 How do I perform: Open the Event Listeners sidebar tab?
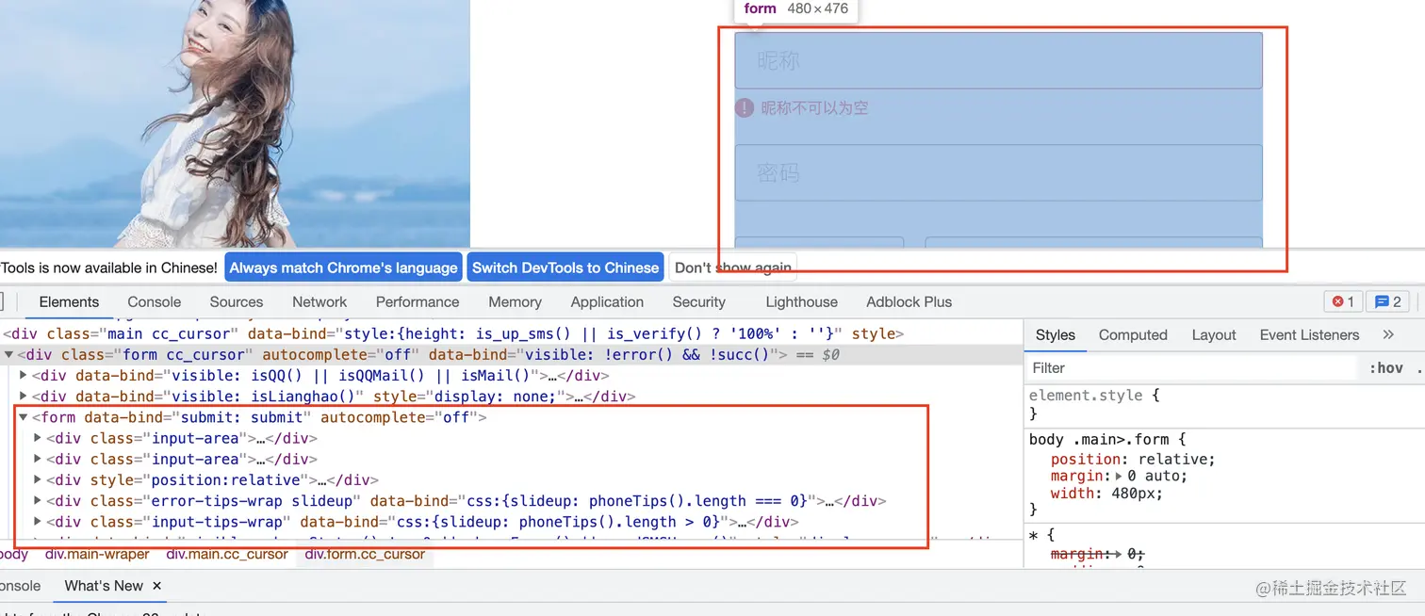tap(1309, 335)
